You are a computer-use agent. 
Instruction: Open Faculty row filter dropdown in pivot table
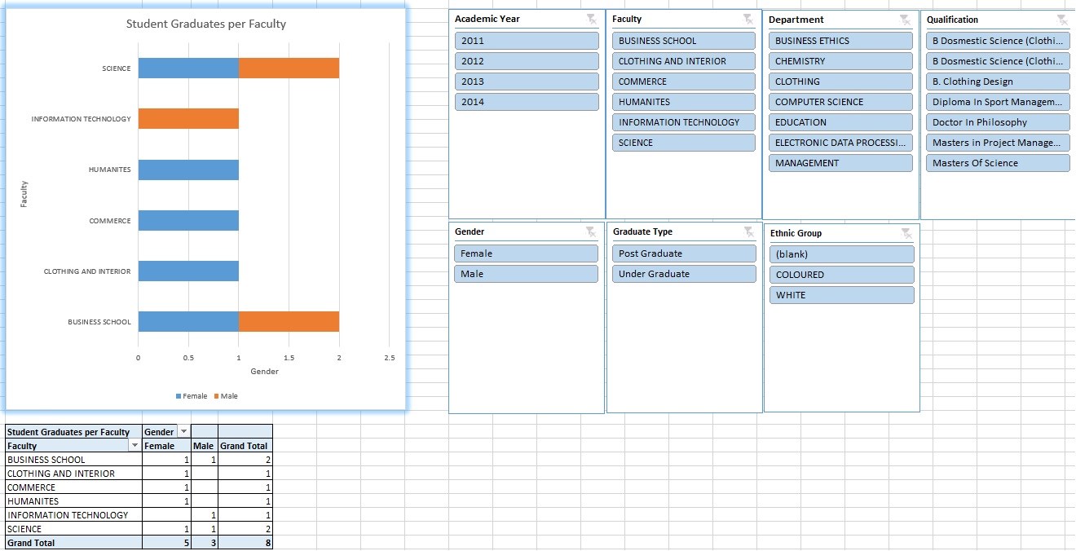(x=134, y=446)
